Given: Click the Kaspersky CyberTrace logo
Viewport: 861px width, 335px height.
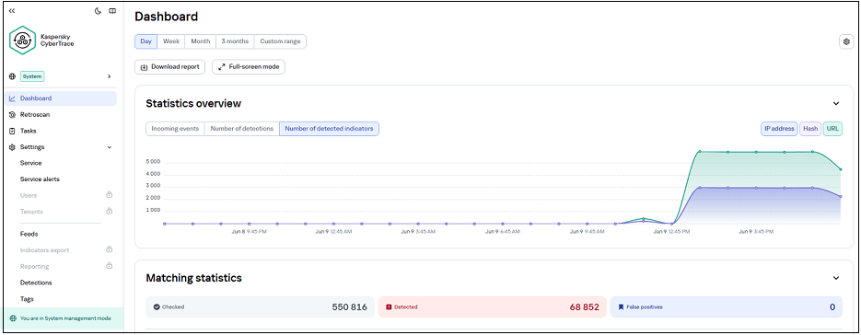Looking at the screenshot, I should (23, 40).
